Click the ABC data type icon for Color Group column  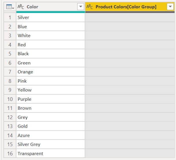click(90, 7)
